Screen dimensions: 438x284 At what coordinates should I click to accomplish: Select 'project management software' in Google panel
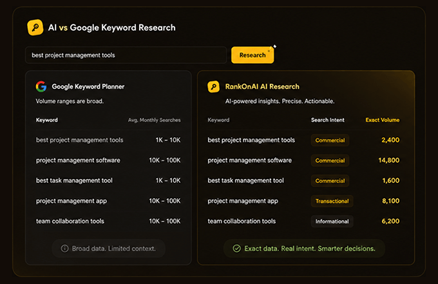78,160
